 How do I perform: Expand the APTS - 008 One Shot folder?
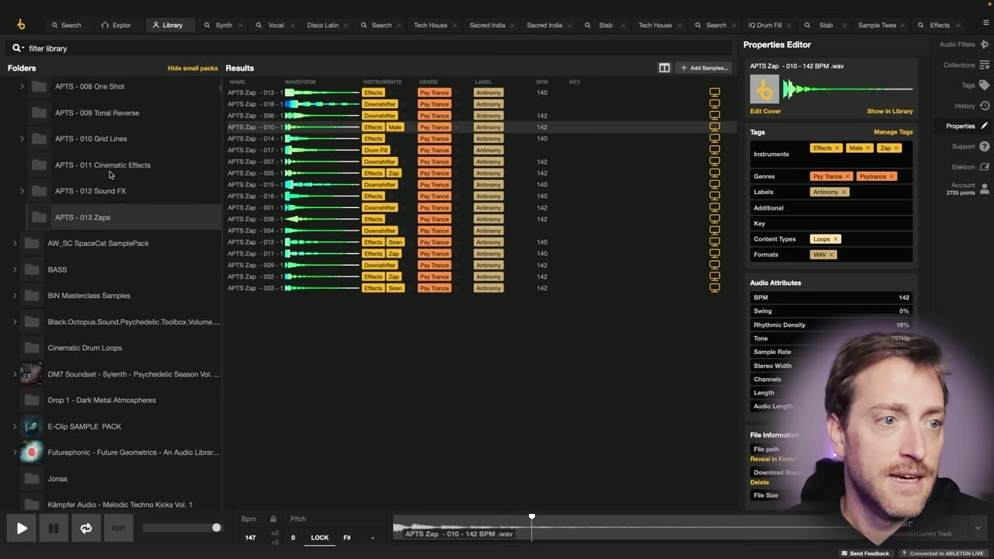coord(22,86)
